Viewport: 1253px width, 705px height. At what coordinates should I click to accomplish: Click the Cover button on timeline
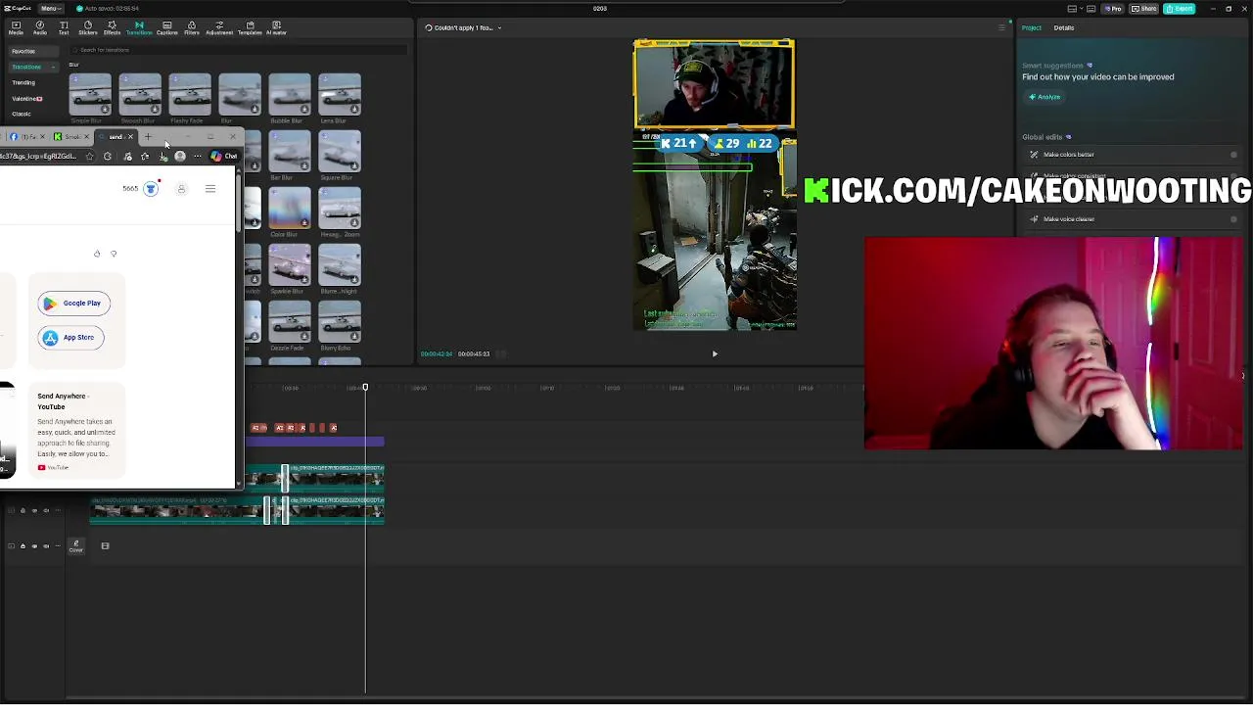click(x=75, y=545)
